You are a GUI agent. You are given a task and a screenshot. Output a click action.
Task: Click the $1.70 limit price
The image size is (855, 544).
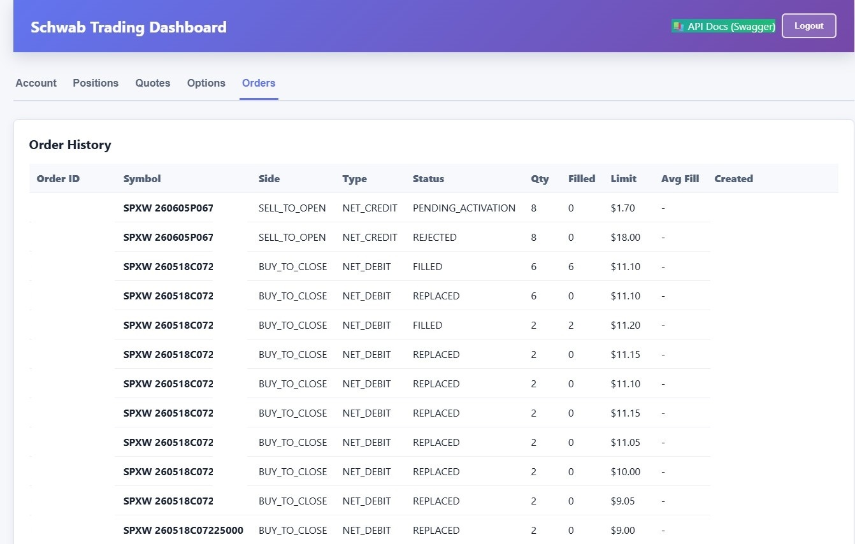click(622, 208)
